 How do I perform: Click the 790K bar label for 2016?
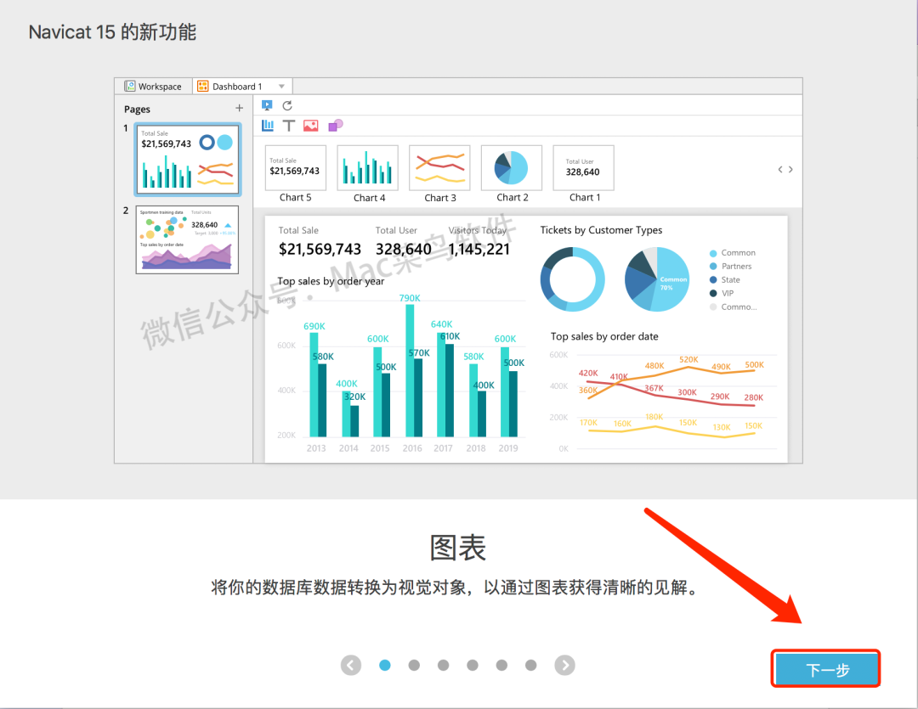410,298
